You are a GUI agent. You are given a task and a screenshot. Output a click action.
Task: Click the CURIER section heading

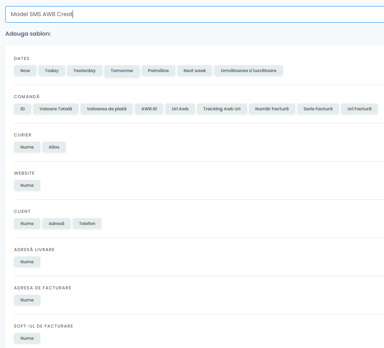[23, 135]
